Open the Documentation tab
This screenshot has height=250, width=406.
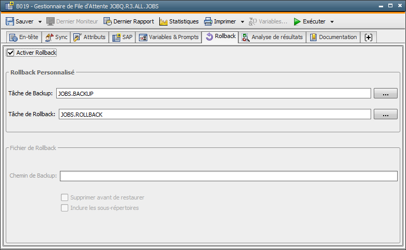333,37
